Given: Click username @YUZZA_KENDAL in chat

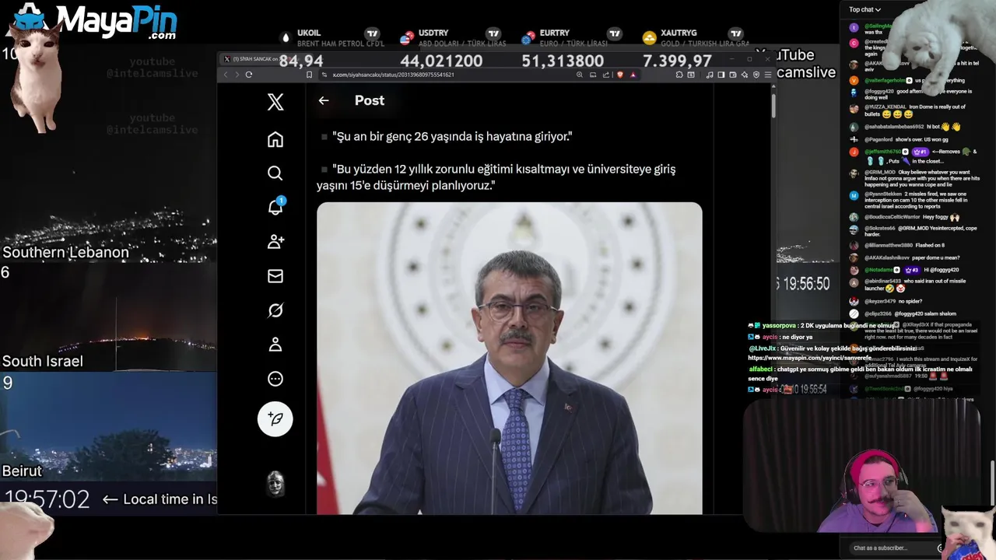Looking at the screenshot, I should pyautogui.click(x=886, y=107).
